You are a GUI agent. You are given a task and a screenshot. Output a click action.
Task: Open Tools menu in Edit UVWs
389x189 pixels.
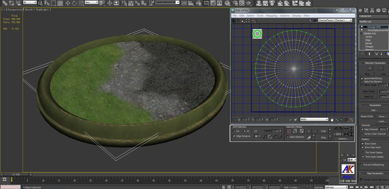coord(260,16)
